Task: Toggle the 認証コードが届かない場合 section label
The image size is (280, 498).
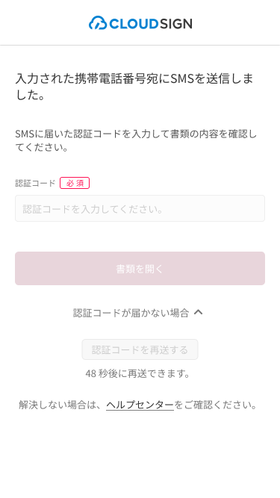Action: tap(131, 313)
